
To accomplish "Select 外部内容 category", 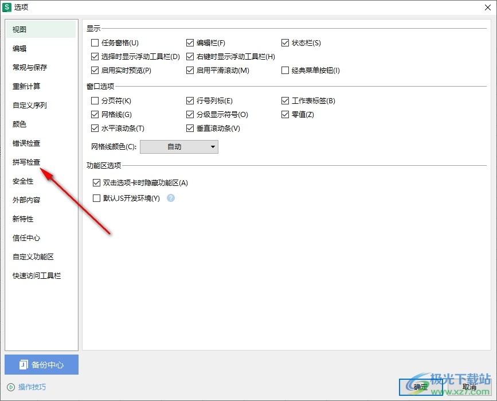I will tap(41, 200).
